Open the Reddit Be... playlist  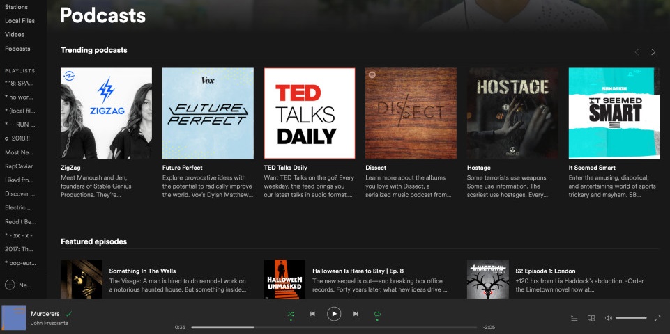click(20, 221)
